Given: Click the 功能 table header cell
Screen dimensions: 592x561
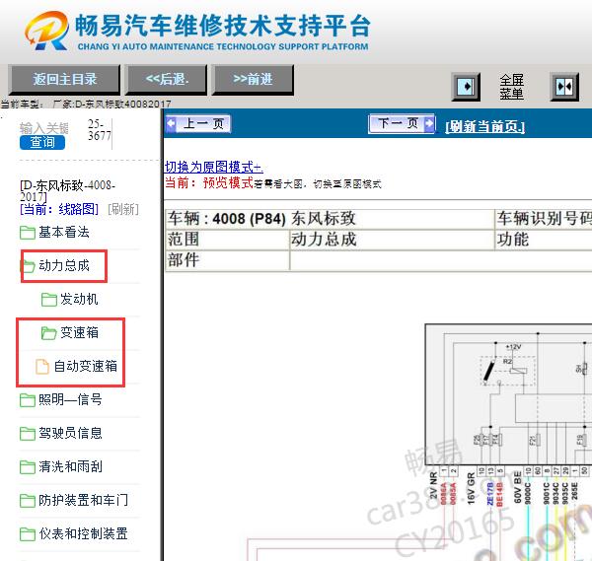Looking at the screenshot, I should click(x=544, y=240).
